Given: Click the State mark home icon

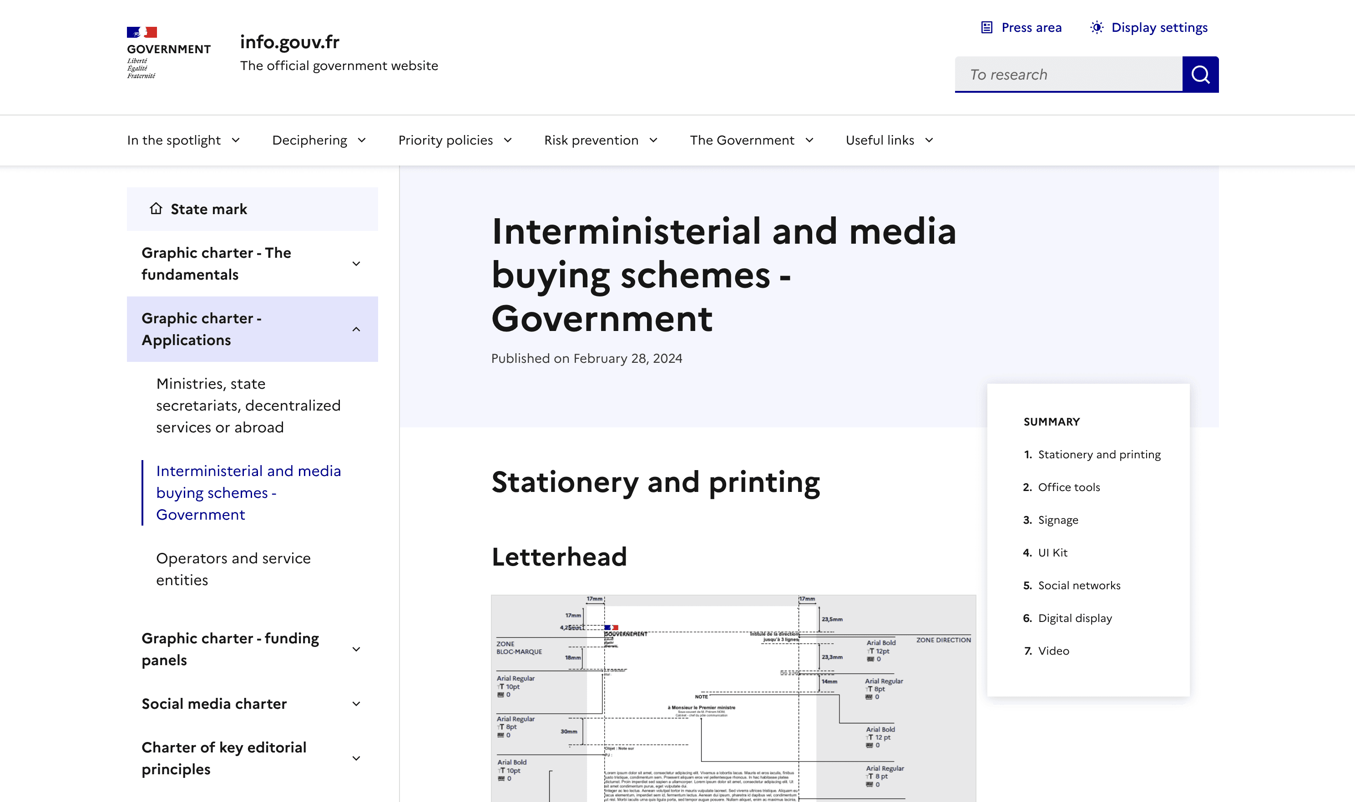Looking at the screenshot, I should (156, 209).
